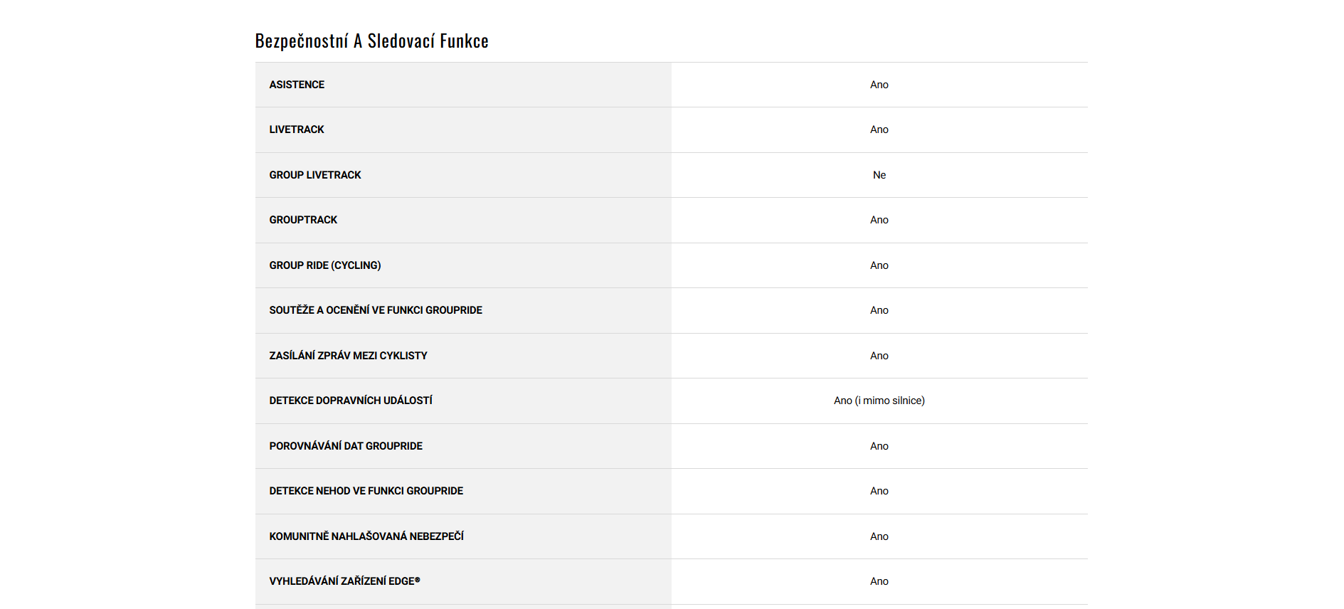Click the Bezpečnostní A Sledovací Funkce heading
Screen dimensions: 1344x609
(x=371, y=41)
